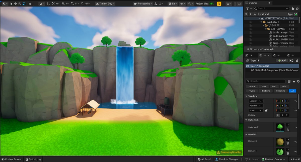Image resolution: width=301 pixels, height=162 pixels.
Task: Toggle Details favorites star filter
Action: pos(294,81)
